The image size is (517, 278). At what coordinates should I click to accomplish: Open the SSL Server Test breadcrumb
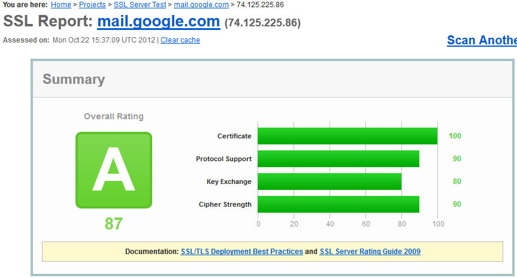coord(140,5)
